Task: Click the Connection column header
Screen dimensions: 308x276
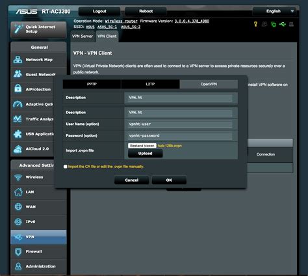Action: [x=266, y=154]
